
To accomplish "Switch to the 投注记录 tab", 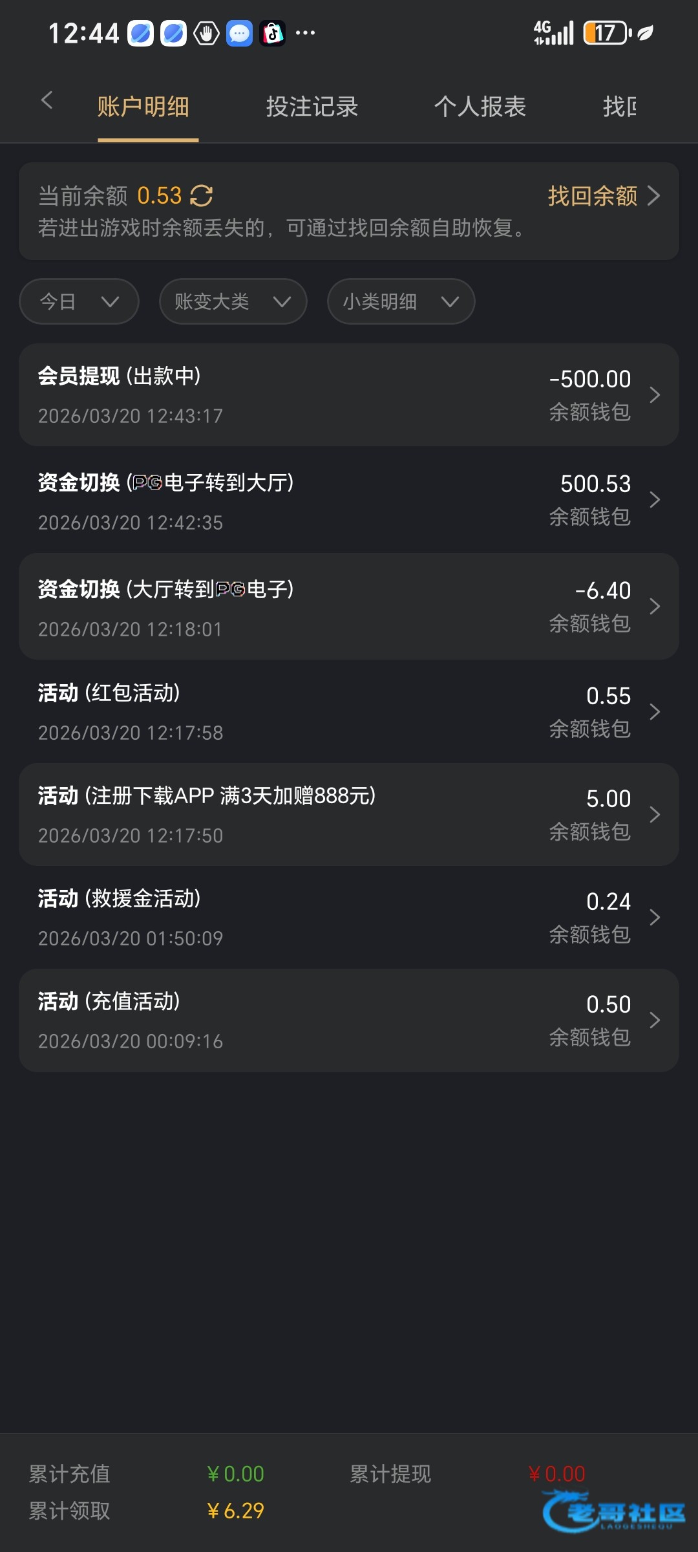I will 312,107.
